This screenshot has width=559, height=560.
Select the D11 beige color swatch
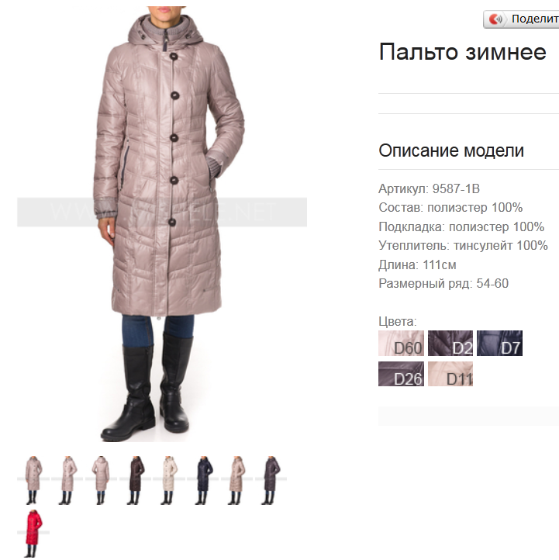click(450, 374)
